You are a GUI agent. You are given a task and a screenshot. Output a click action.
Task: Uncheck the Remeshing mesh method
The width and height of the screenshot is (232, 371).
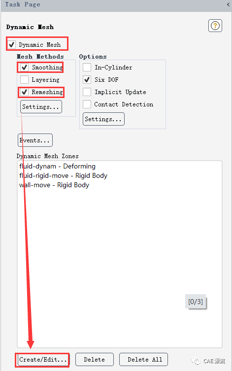click(24, 92)
